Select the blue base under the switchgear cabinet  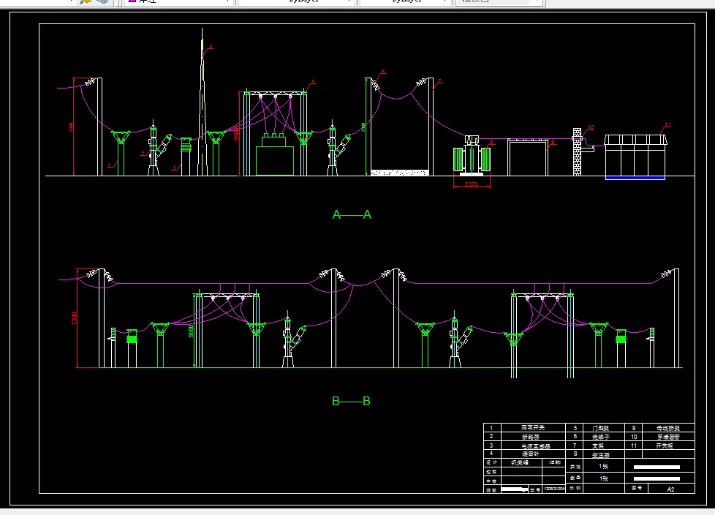pyautogui.click(x=635, y=178)
